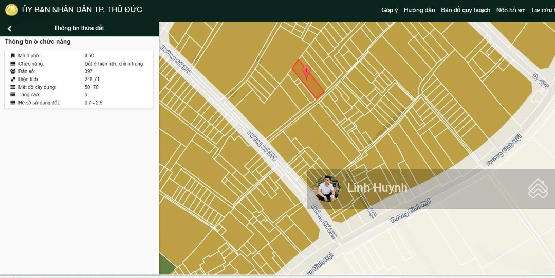Click the bookmark icon beside Mã ô phố
Screen dimensions: 555x278
(x=13, y=56)
